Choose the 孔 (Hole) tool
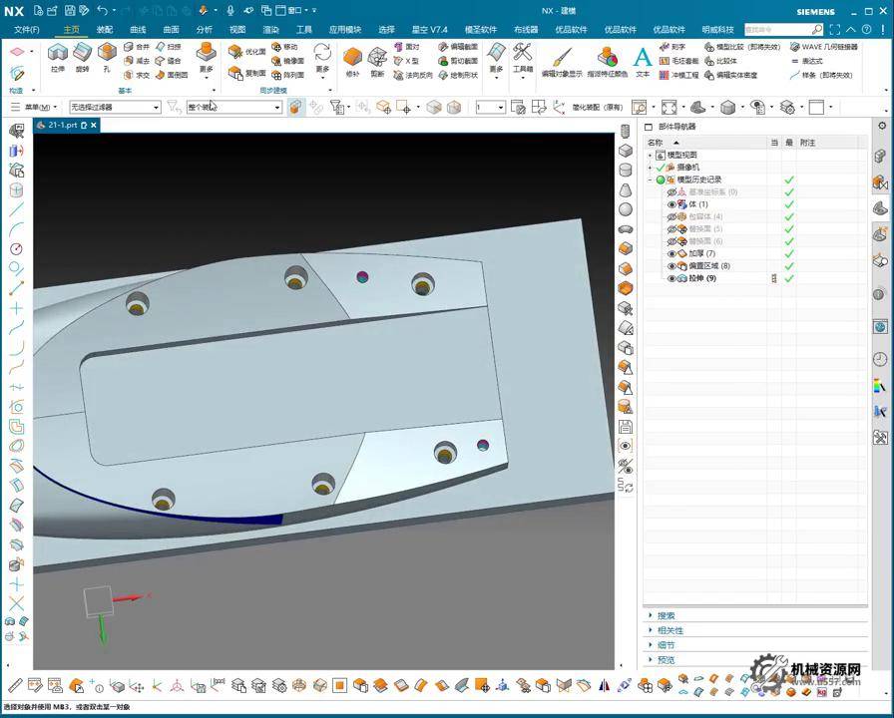Image resolution: width=894 pixels, height=718 pixels. pyautogui.click(x=107, y=56)
